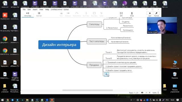Open Excel from the taskbar

coord(42,100)
